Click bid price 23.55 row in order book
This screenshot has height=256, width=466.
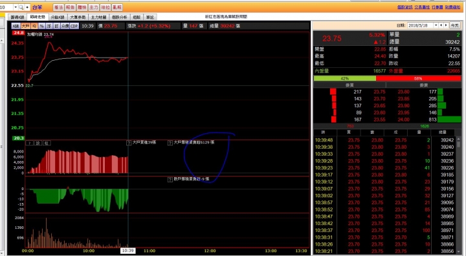point(379,120)
